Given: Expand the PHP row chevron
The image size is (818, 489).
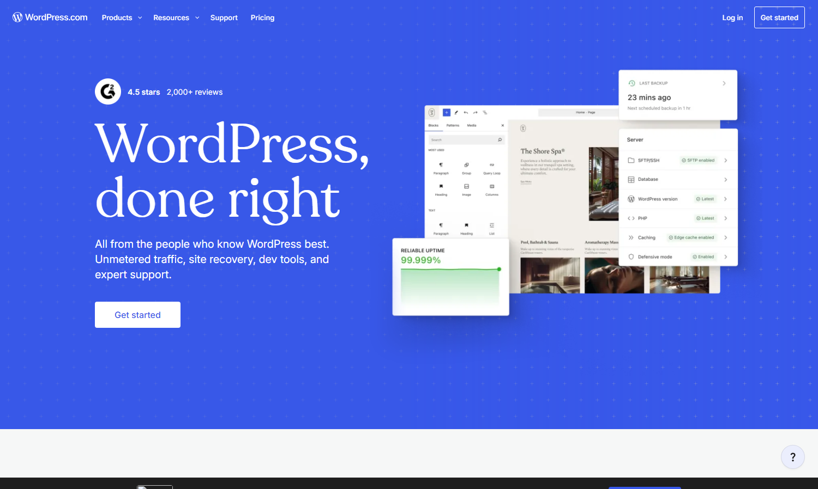Looking at the screenshot, I should pos(726,218).
